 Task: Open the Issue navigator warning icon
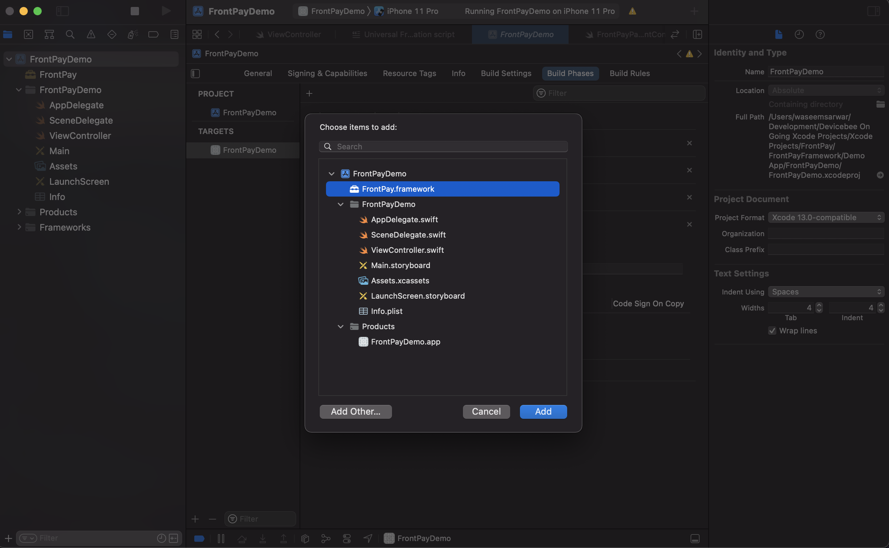pos(91,34)
